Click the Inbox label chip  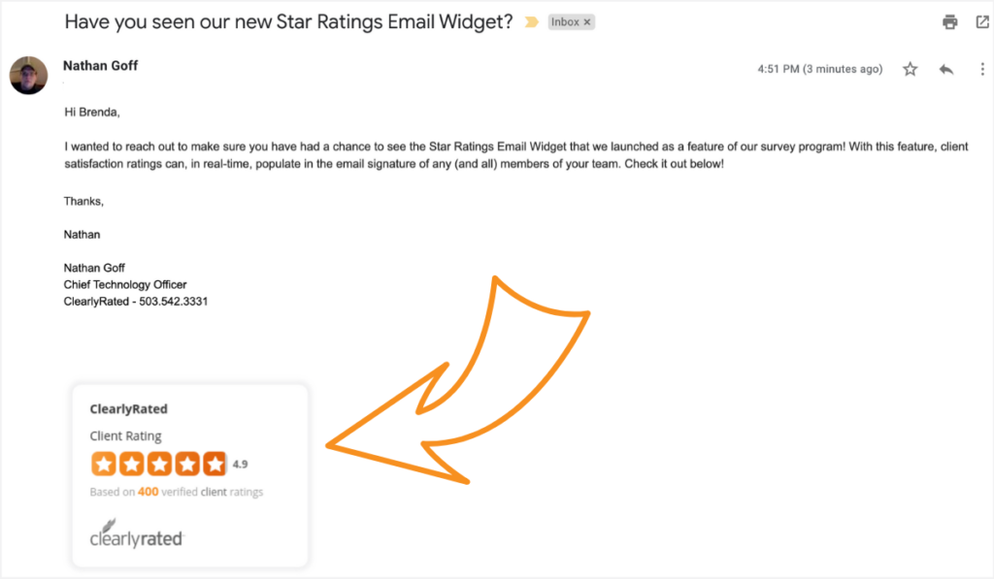567,20
